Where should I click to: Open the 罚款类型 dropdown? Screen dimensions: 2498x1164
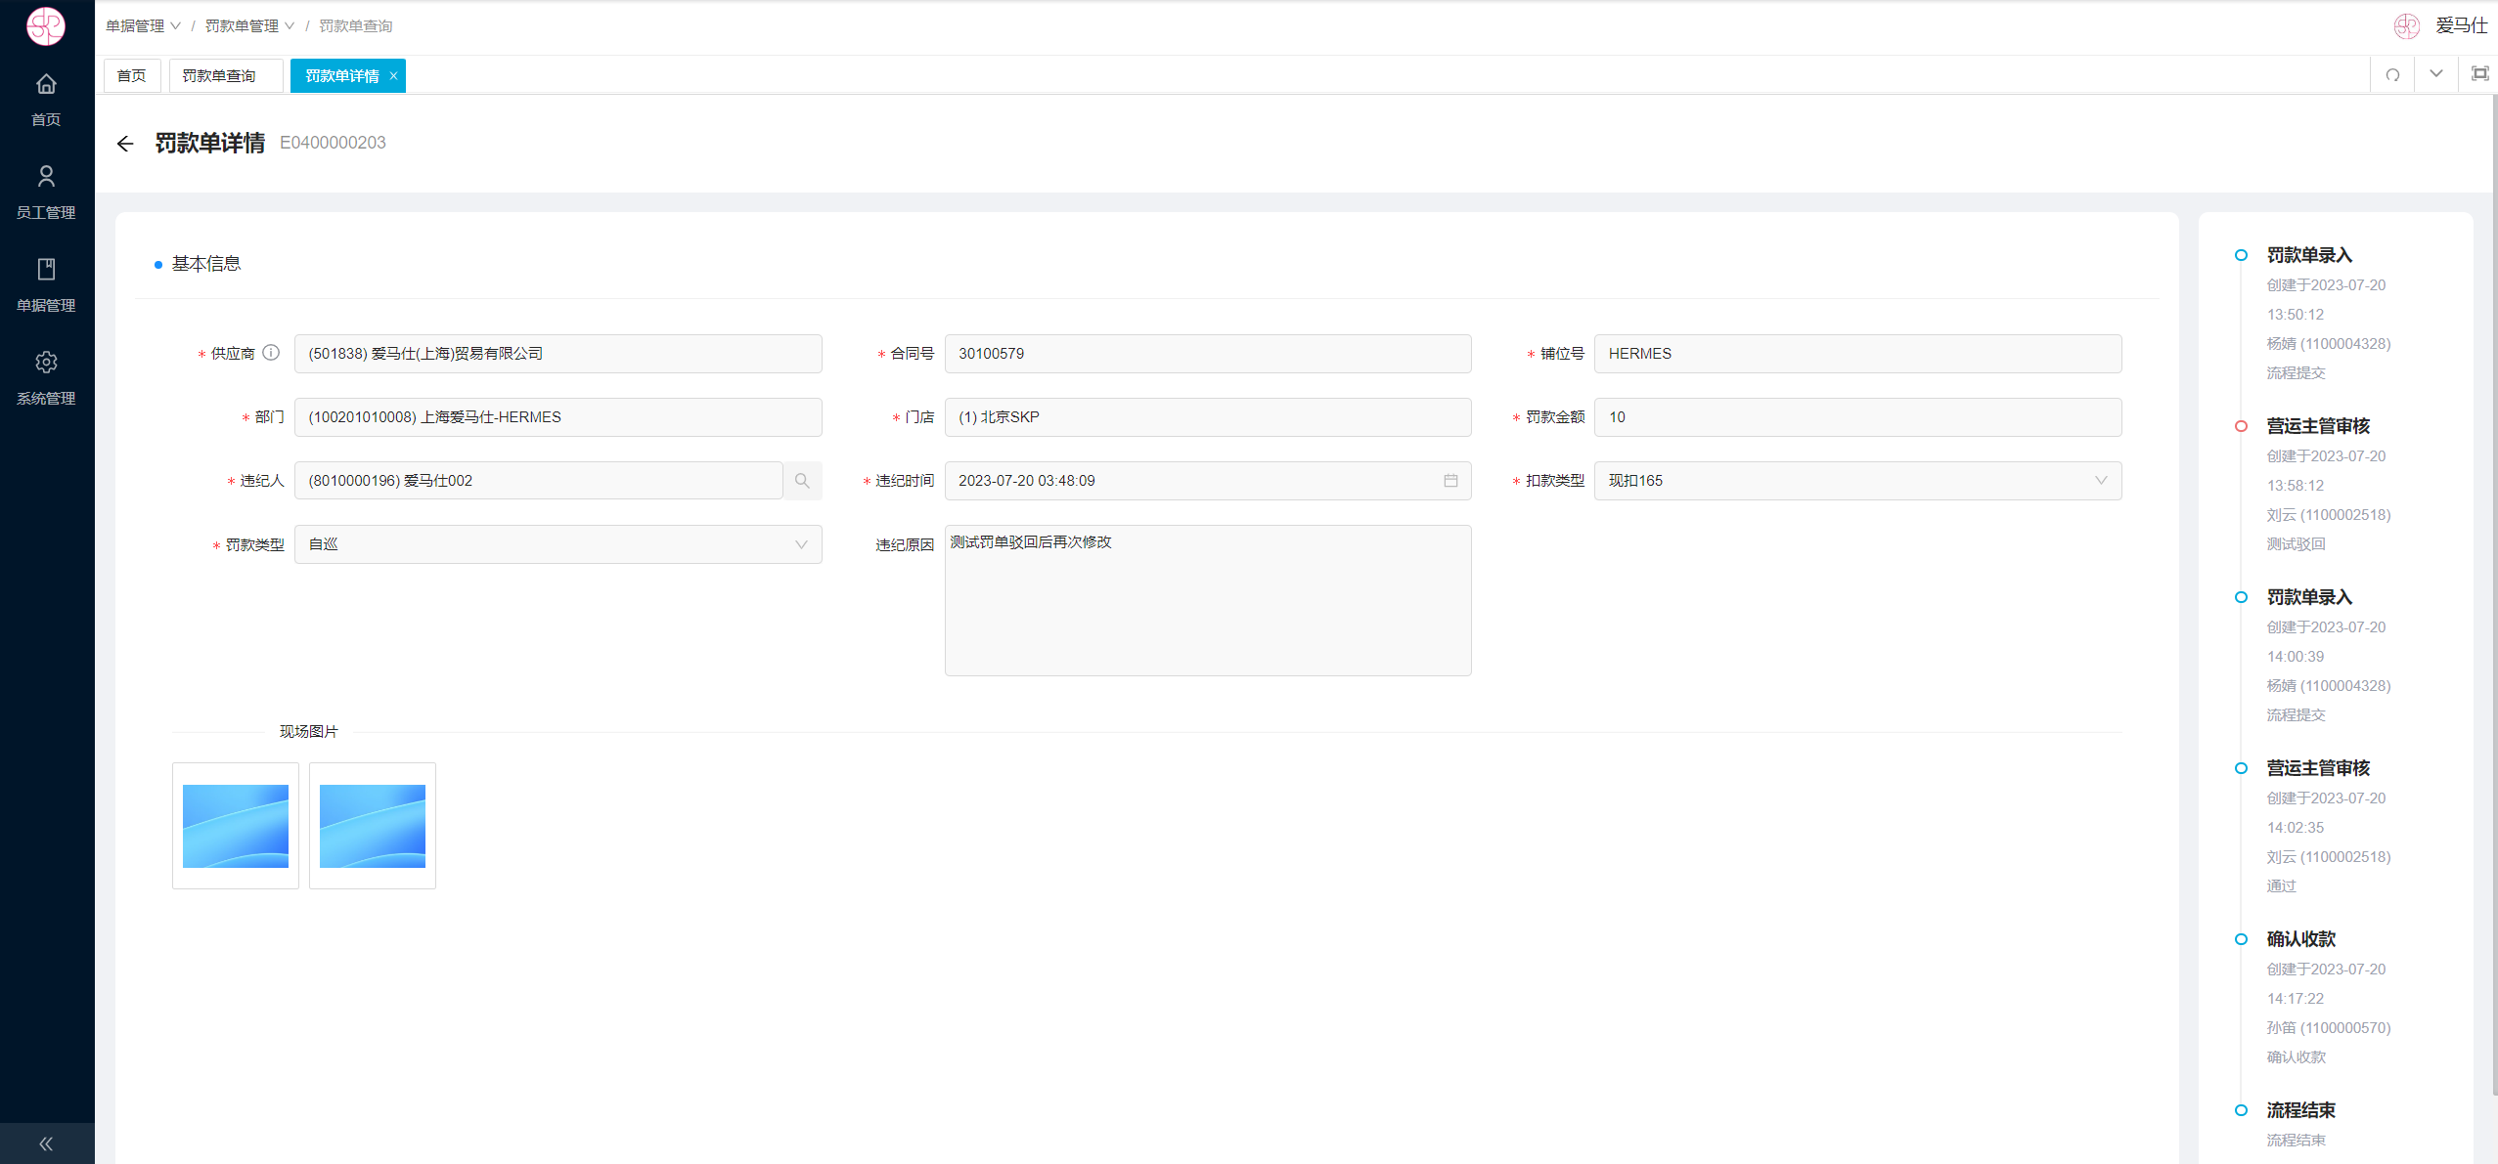pos(558,544)
